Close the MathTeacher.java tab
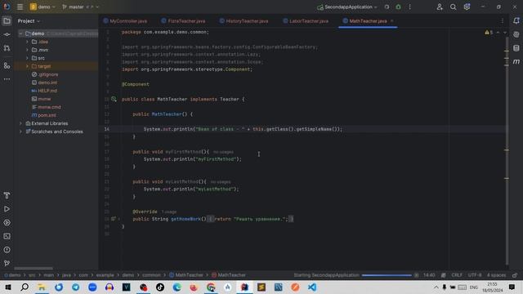 (x=392, y=21)
